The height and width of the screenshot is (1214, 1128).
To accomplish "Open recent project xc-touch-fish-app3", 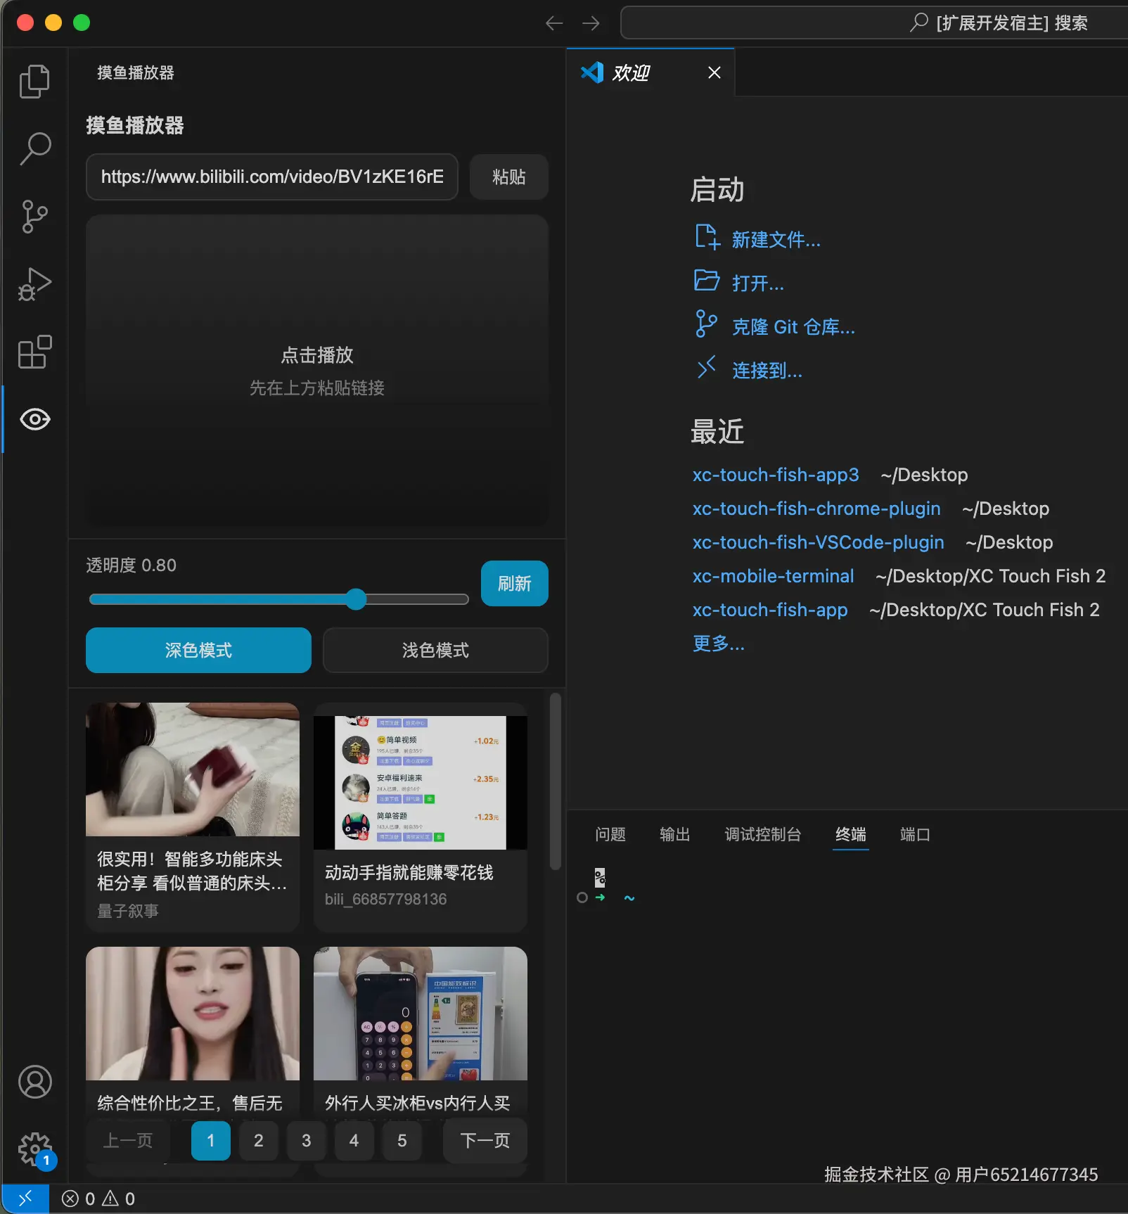I will pos(776,475).
